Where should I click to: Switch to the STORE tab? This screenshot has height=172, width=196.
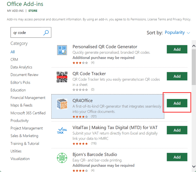click(x=33, y=11)
